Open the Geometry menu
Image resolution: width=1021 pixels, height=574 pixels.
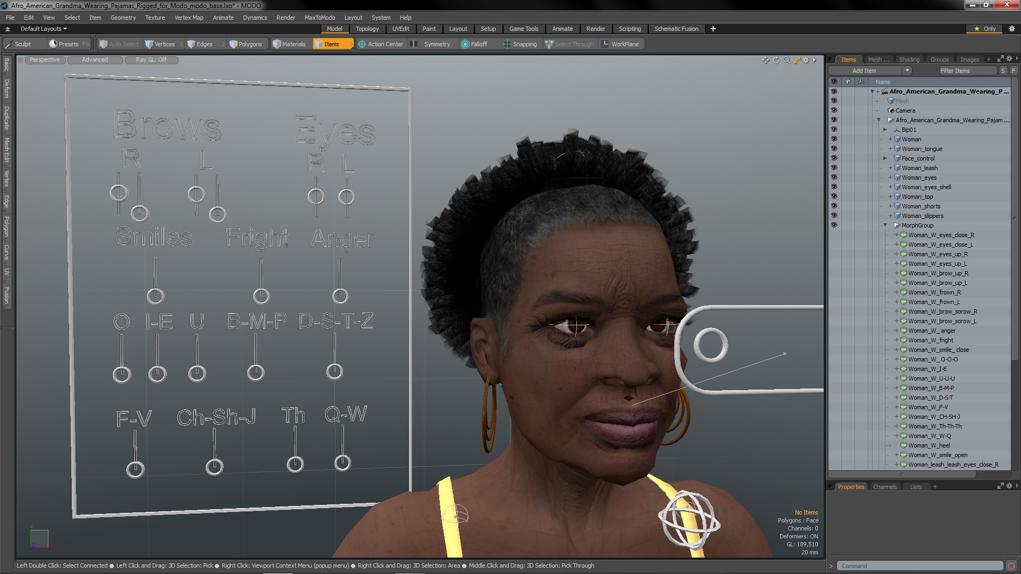[x=123, y=18]
